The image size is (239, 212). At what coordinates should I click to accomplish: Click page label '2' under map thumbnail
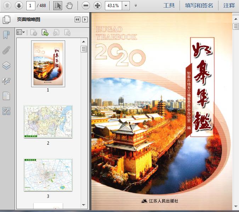48,143
